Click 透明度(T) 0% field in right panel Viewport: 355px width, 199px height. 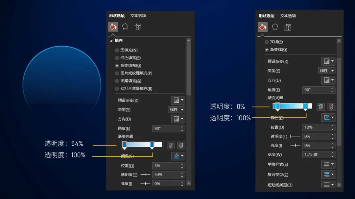point(319,136)
